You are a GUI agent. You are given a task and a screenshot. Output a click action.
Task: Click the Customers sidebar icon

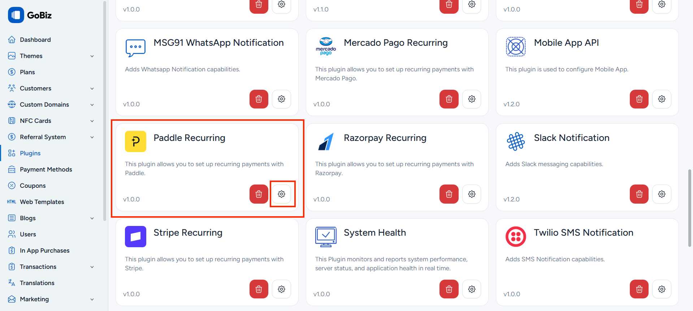pos(12,88)
